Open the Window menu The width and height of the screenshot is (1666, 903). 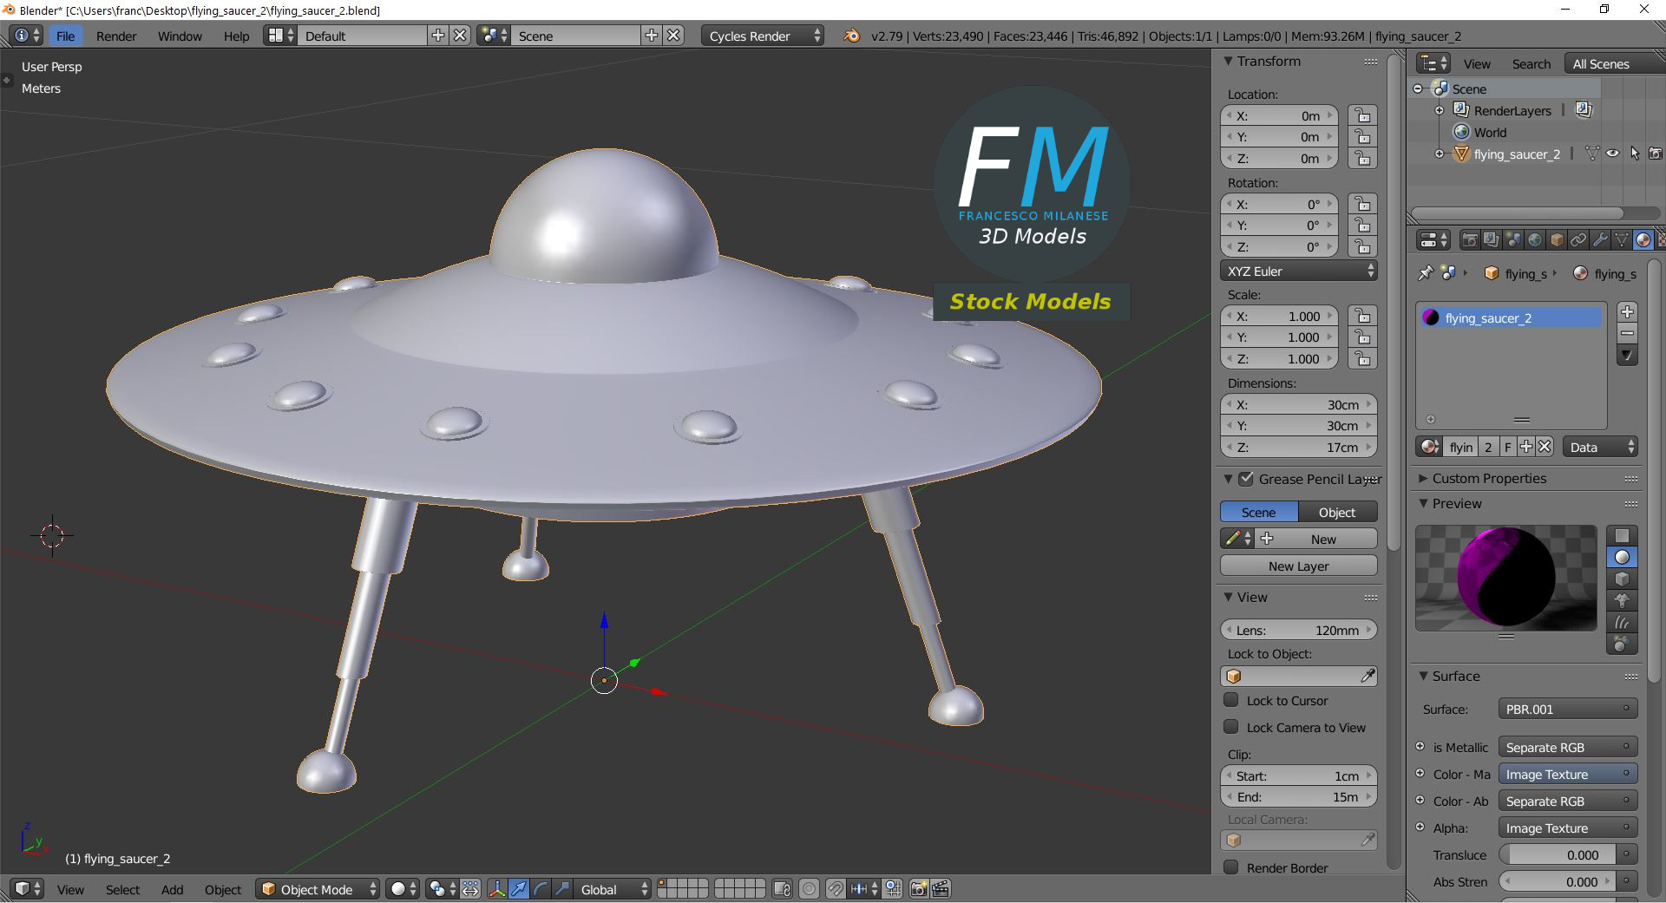point(180,36)
